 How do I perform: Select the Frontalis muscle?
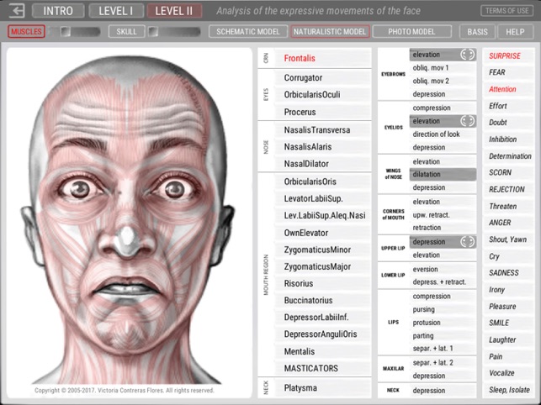pos(323,58)
